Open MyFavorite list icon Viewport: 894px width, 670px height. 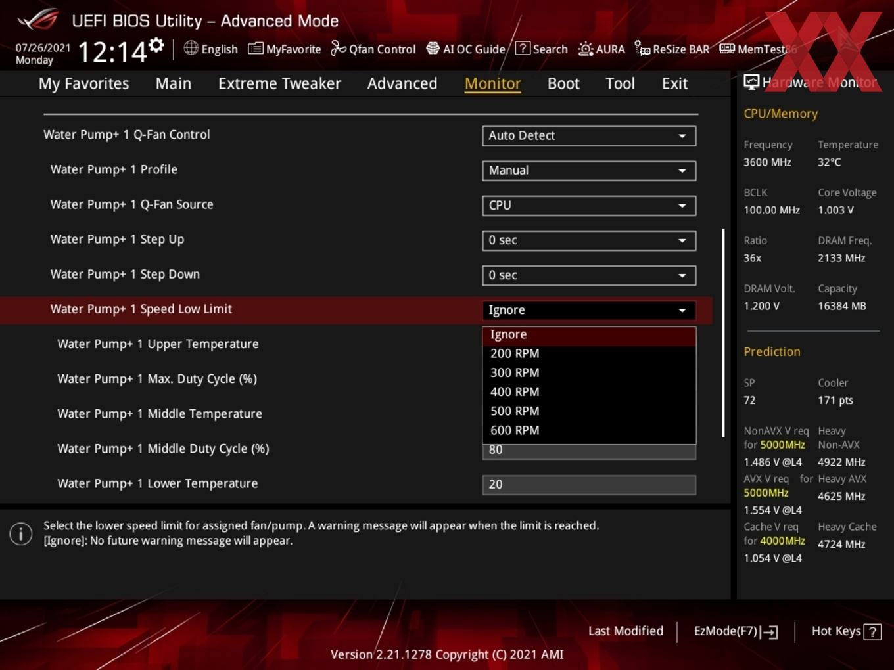[x=255, y=49]
